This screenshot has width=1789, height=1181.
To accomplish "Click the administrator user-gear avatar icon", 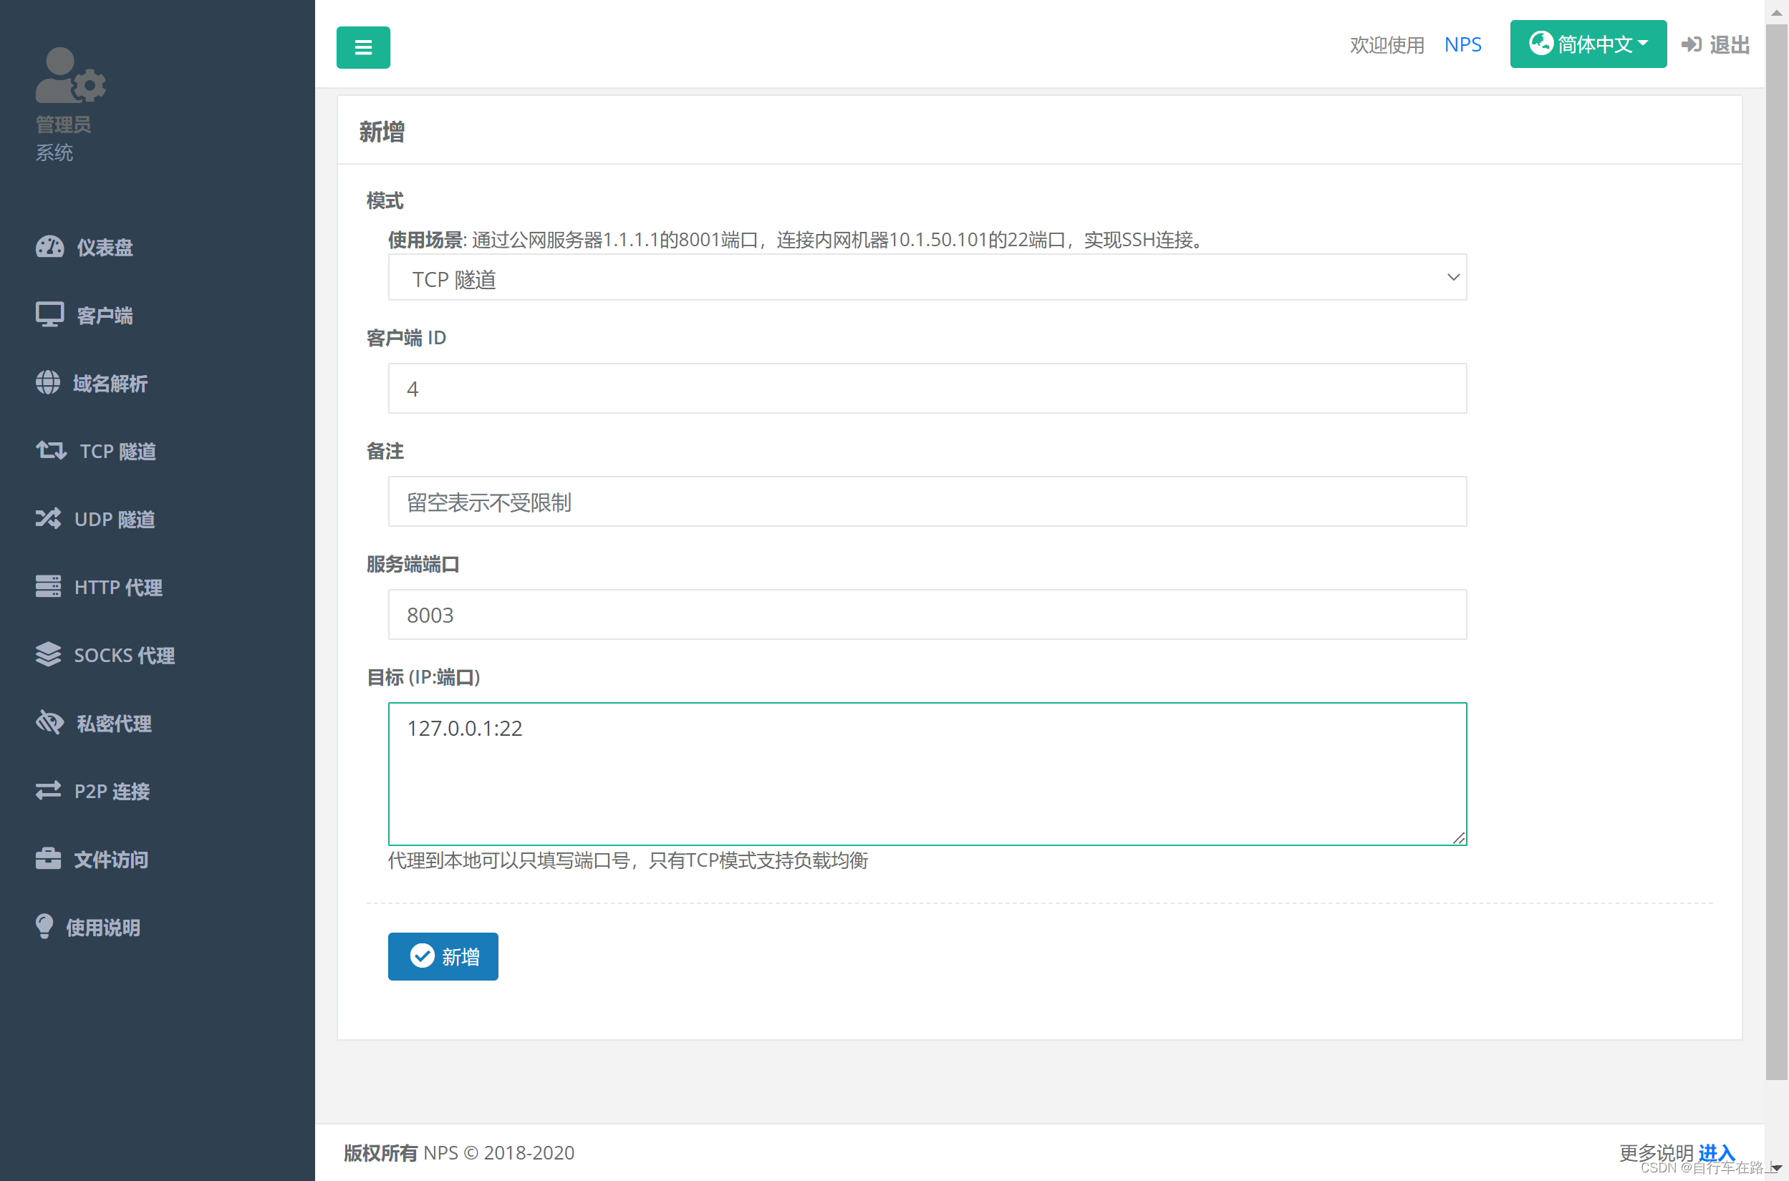I will click(70, 75).
